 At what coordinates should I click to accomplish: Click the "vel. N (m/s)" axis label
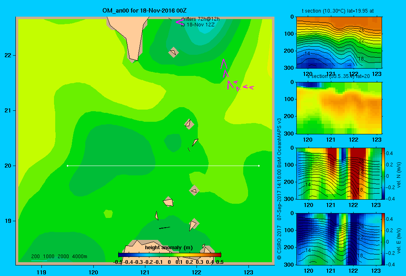point(399,175)
